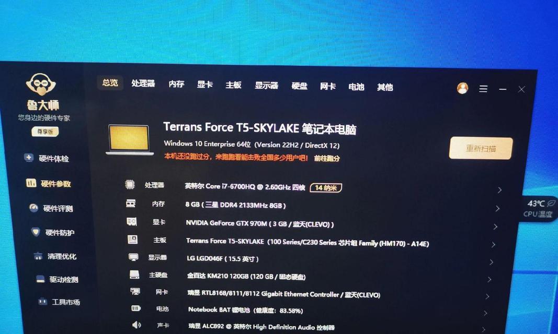The width and height of the screenshot is (558, 334).
Task: Click the 硬件参数 sidebar icon
Action: pos(31,183)
